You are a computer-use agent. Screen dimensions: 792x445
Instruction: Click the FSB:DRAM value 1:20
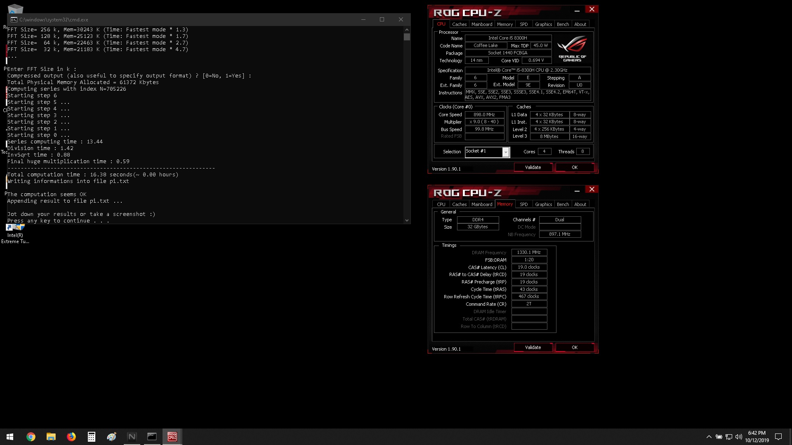click(529, 260)
